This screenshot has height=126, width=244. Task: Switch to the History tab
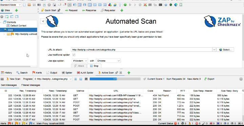(x=6, y=72)
